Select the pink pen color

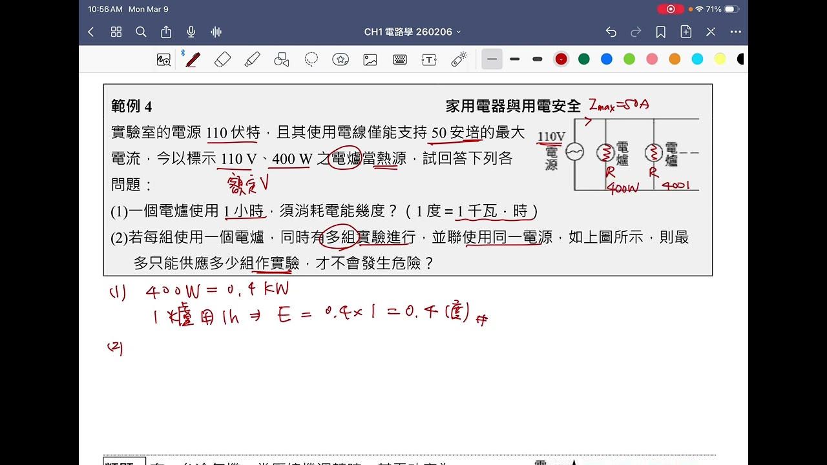652,59
